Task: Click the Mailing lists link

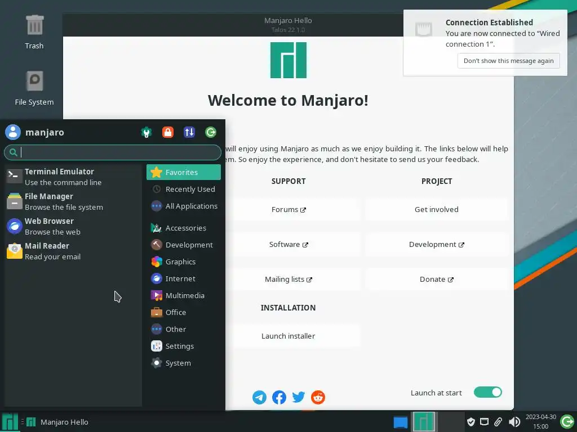Action: click(288, 279)
